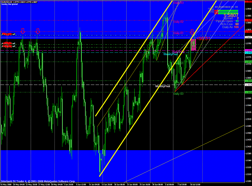Select the pink rectangle over recent candles
The image size is (252, 186).
193,45
